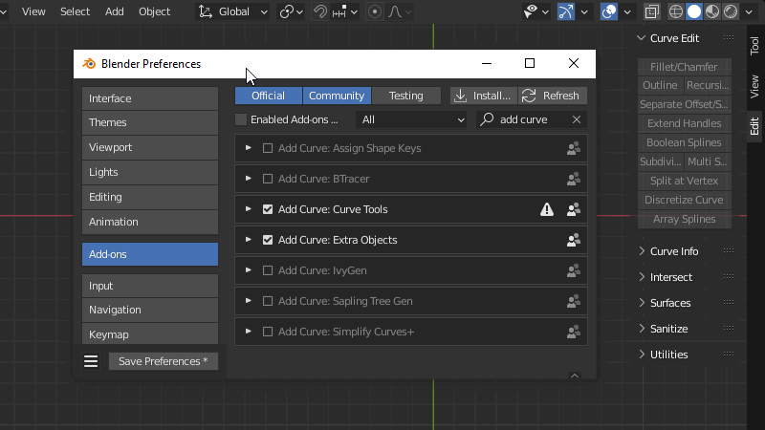Open the preferences hamburger menu
Screen dimensions: 765x430
91,361
